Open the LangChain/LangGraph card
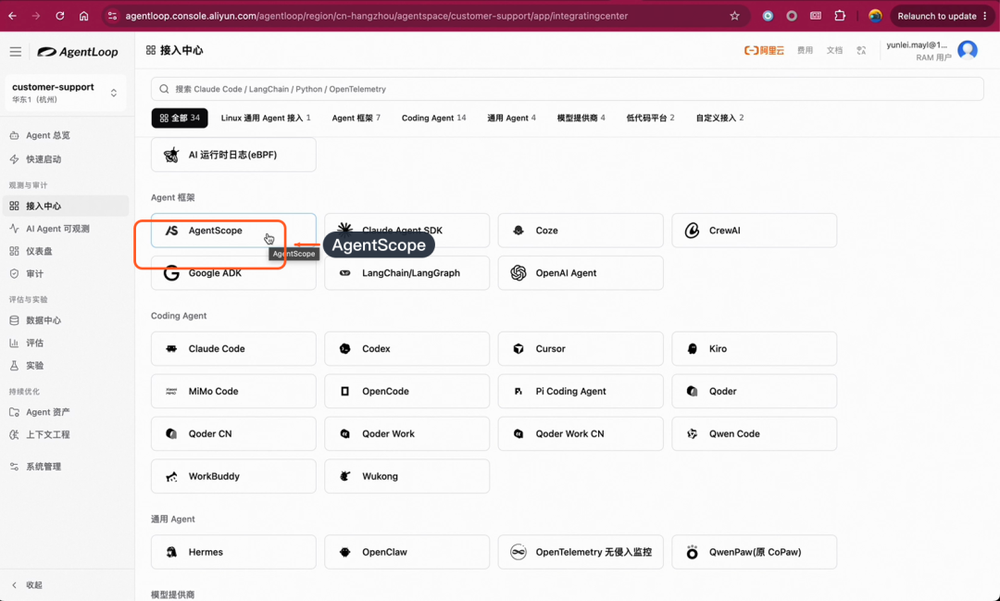The image size is (1000, 601). coord(406,273)
